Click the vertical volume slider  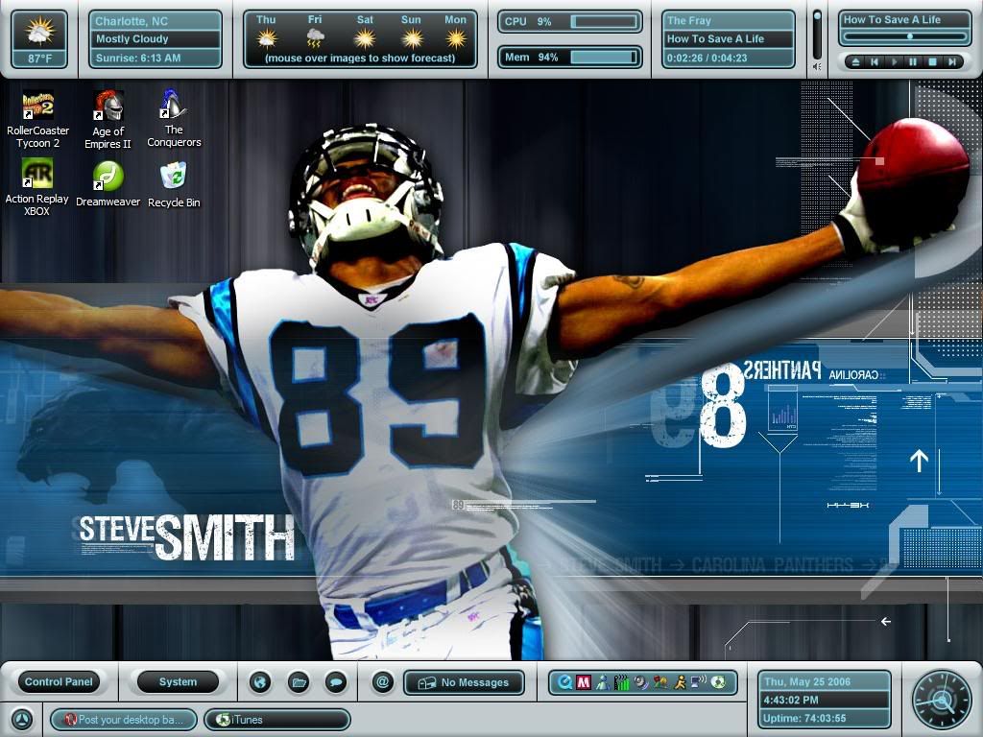click(x=817, y=36)
